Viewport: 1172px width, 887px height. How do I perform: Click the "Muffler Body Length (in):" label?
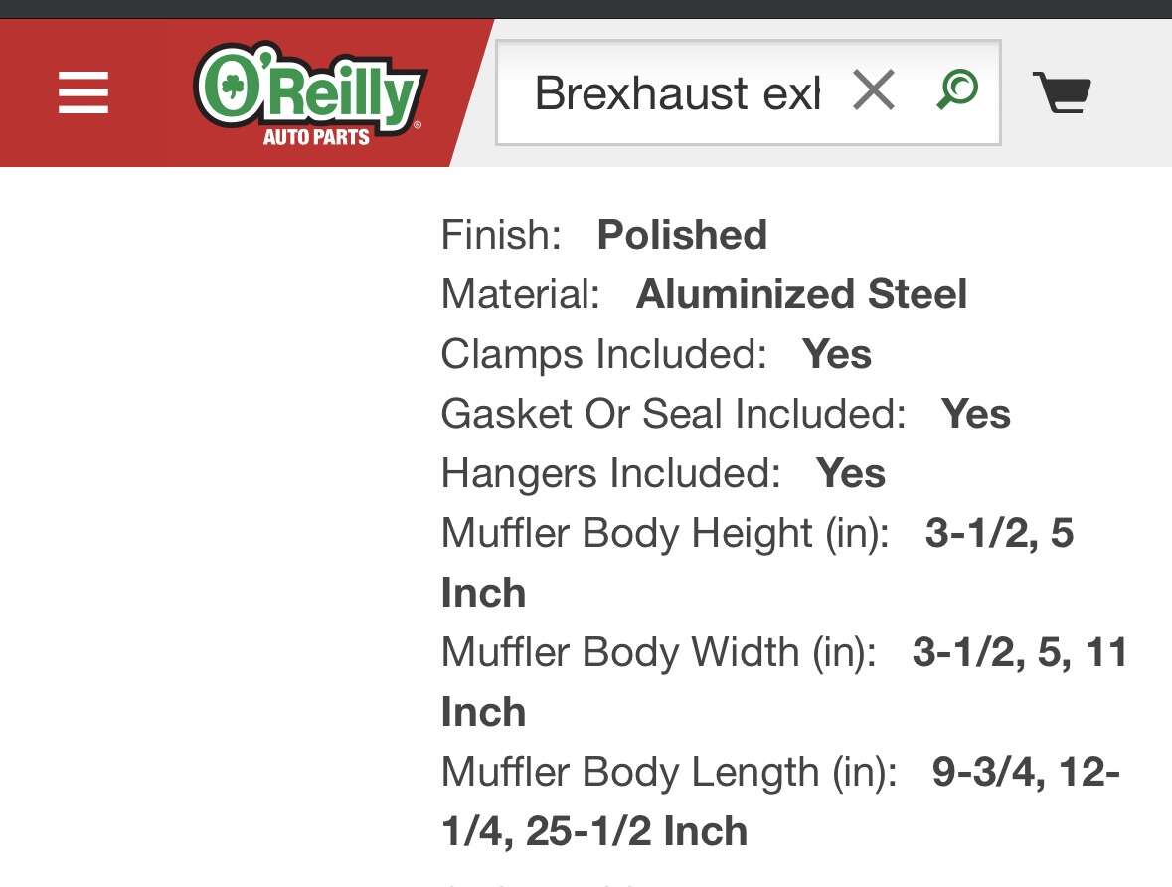click(668, 773)
